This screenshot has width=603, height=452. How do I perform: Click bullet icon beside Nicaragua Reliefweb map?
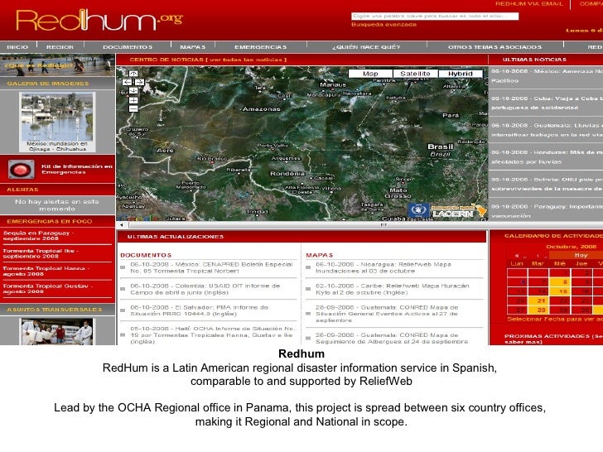[308, 267]
